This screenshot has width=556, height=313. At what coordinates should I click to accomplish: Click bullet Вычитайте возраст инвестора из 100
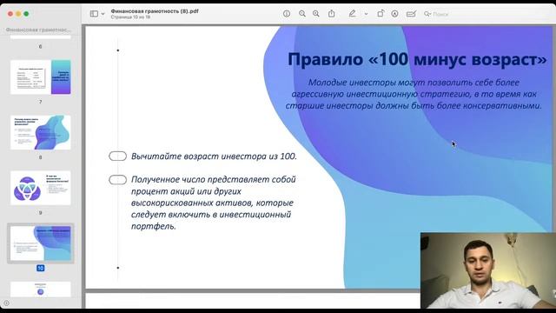[214, 156]
